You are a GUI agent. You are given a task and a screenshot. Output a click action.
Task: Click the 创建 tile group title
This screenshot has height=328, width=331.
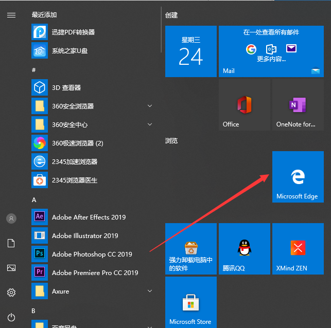click(171, 15)
